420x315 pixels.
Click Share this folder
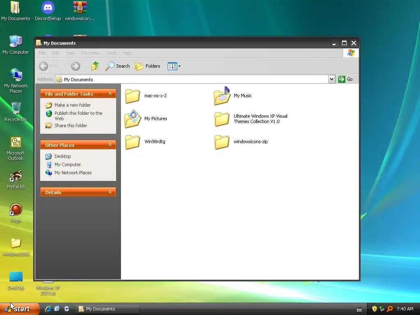point(71,126)
